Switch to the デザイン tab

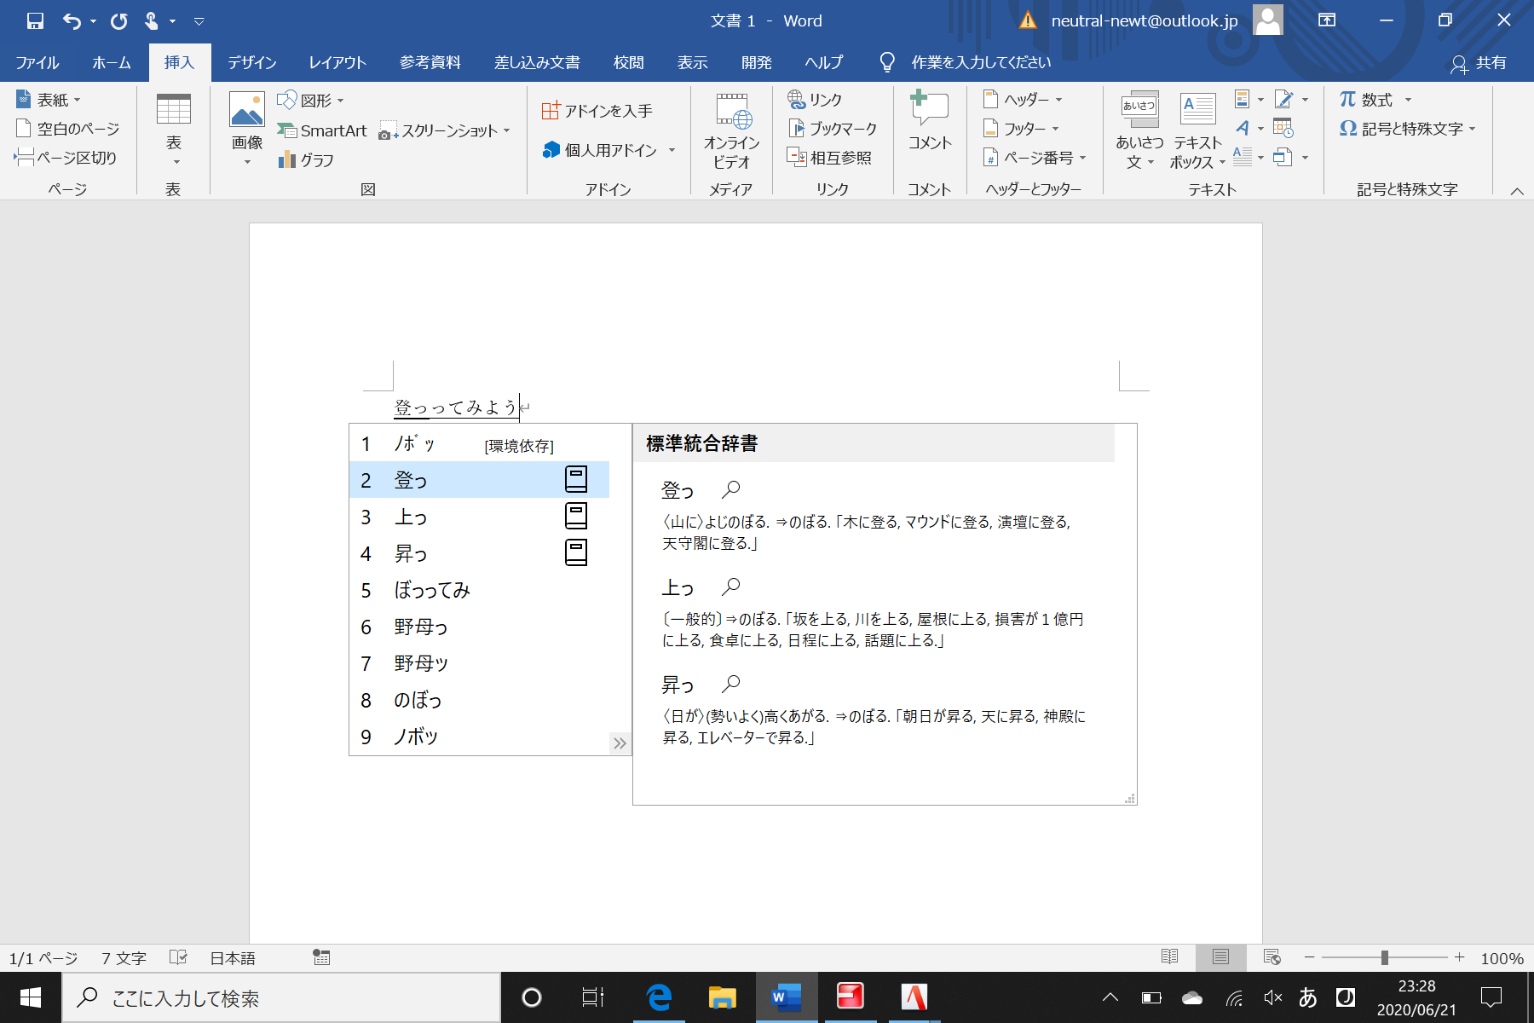(x=251, y=62)
